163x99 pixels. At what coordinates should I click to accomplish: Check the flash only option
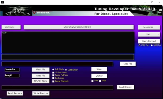53,78
